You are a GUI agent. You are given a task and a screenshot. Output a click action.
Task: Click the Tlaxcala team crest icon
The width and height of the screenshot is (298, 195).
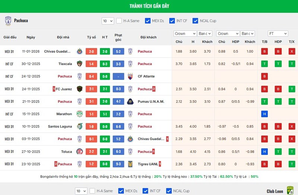click(79, 64)
